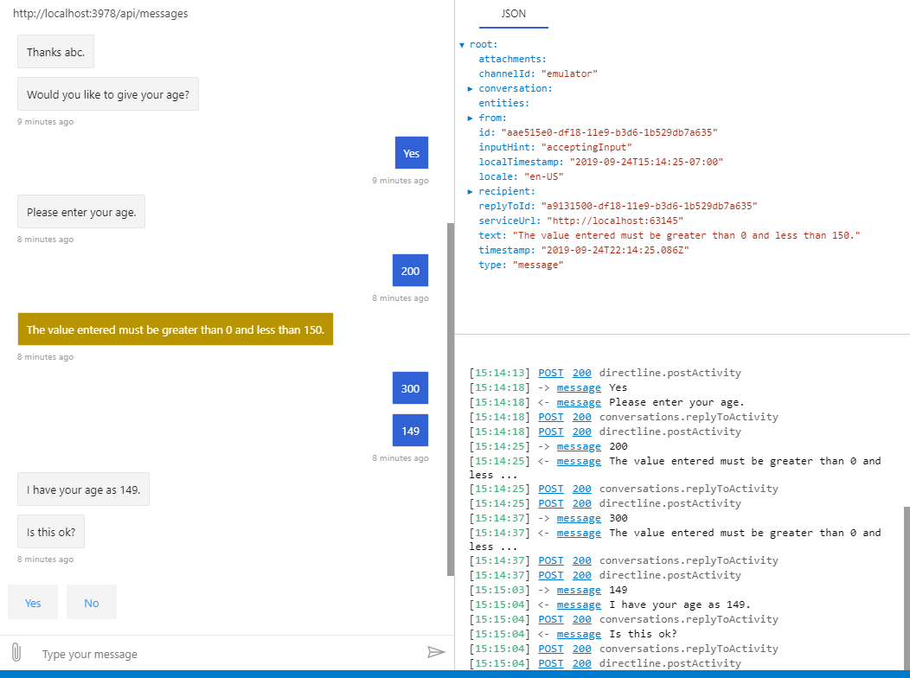Click the chat transcript vertical scrollbar
Image resolution: width=910 pixels, height=678 pixels.
point(451,399)
